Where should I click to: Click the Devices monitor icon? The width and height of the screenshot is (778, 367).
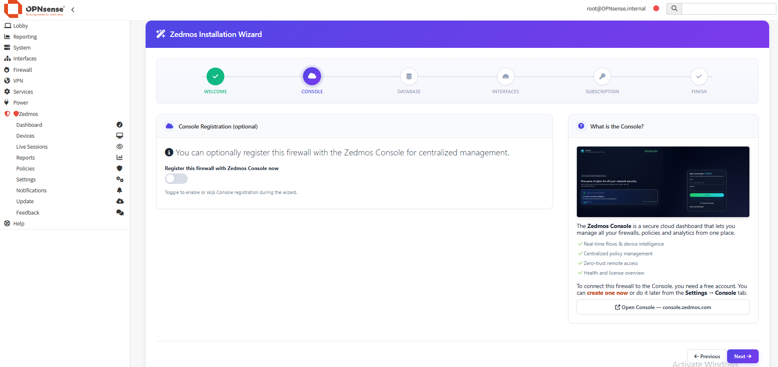pyautogui.click(x=119, y=136)
